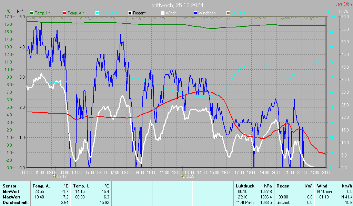Select the Luftdruck column header in table

(x=244, y=186)
